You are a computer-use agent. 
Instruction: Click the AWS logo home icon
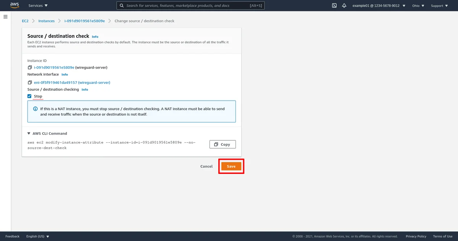(x=15, y=5)
